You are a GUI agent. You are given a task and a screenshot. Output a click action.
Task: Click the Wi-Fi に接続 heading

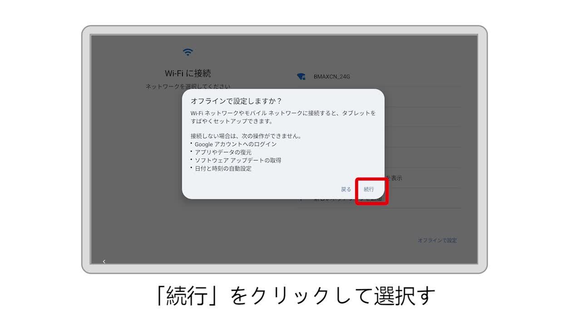click(188, 73)
